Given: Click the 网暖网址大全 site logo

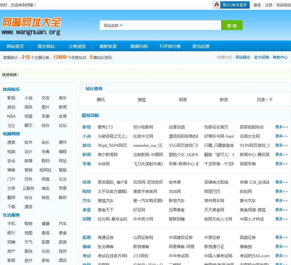Looking at the screenshot, I should (x=31, y=26).
